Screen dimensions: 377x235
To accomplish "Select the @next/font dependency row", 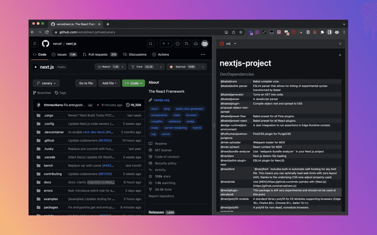I will pos(280,173).
